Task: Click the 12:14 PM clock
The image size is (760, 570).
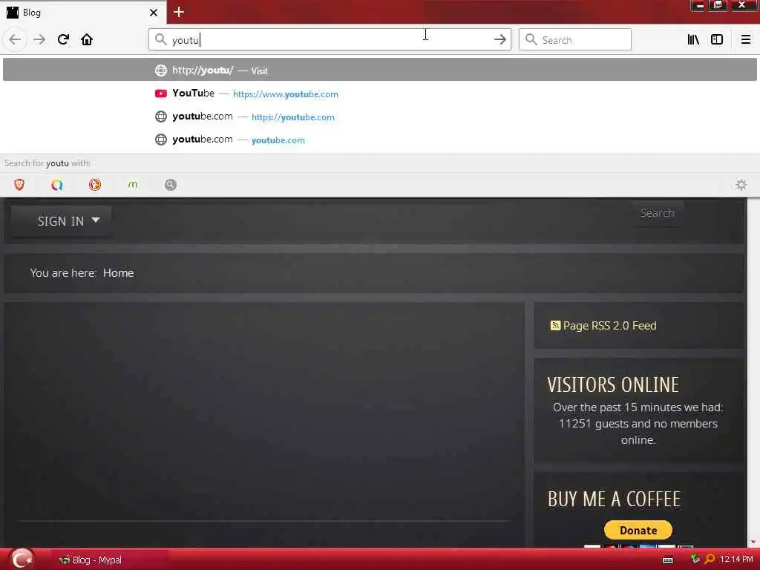Action: (736, 560)
